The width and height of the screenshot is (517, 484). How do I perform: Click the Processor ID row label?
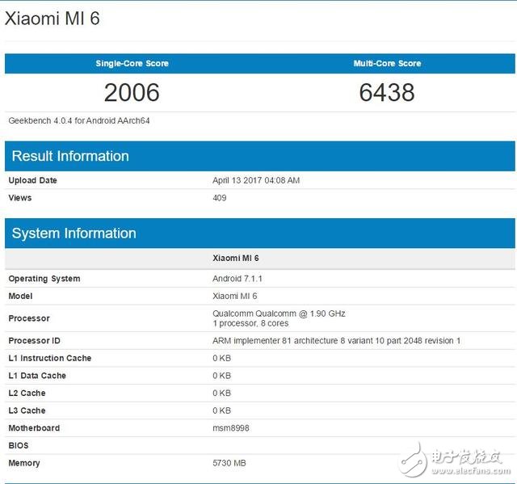tap(34, 341)
